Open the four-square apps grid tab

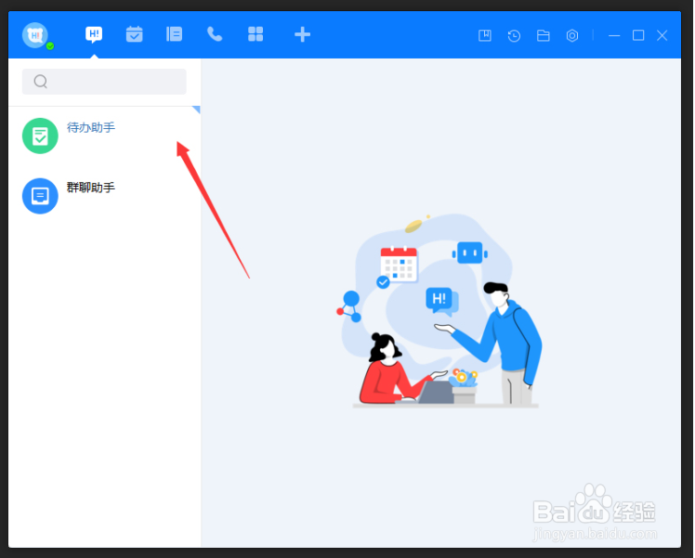pos(256,34)
